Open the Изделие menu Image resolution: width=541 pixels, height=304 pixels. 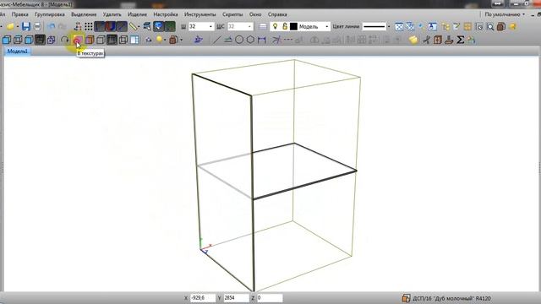point(137,14)
